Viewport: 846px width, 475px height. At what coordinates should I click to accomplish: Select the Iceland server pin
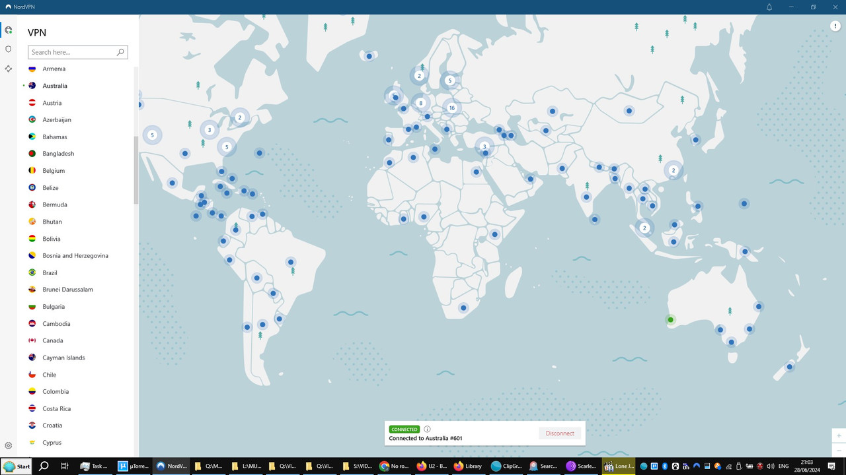pyautogui.click(x=369, y=56)
